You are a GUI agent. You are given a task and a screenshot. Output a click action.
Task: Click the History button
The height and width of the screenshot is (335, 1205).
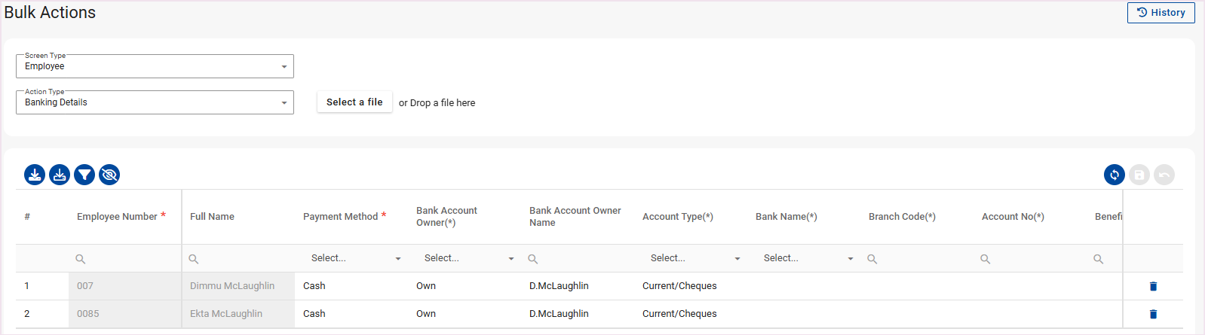(x=1161, y=13)
